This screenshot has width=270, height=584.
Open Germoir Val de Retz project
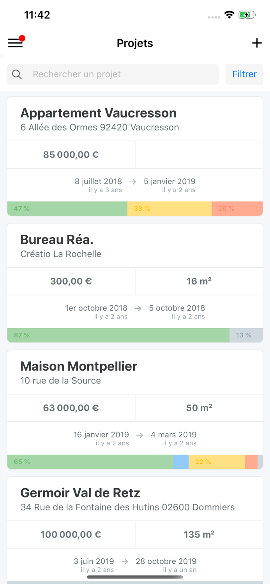[80, 493]
